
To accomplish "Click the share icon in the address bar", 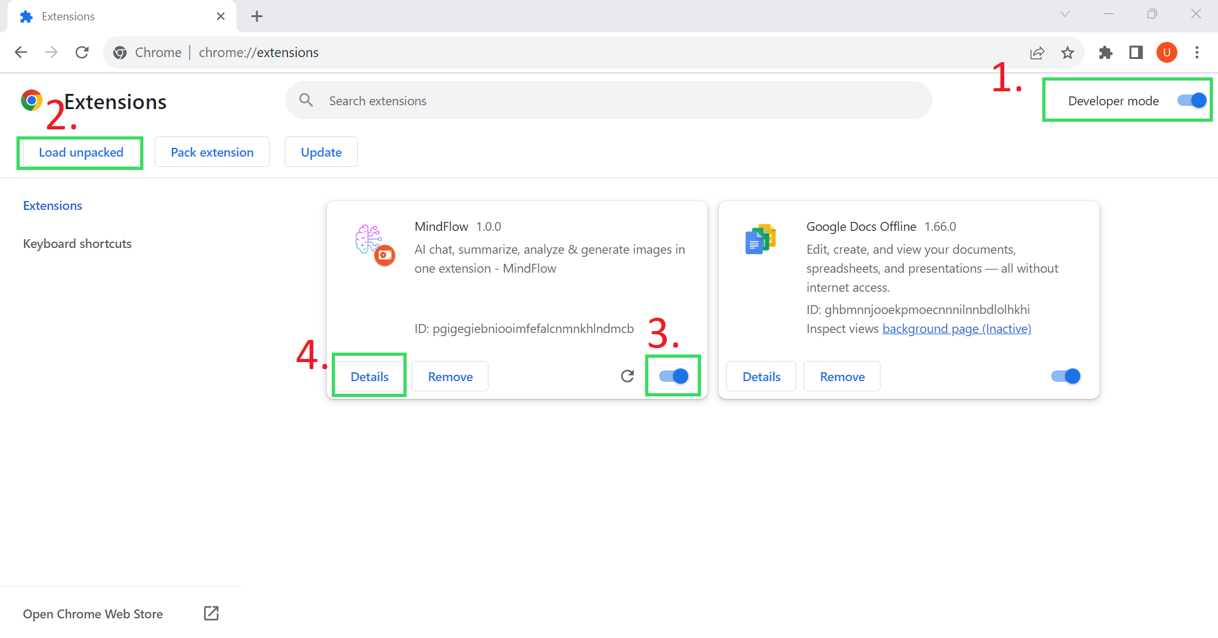I will click(1037, 53).
